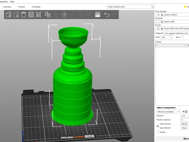Click the Remove instance minus circle icon
The image size is (189, 142).
click(x=72, y=15)
